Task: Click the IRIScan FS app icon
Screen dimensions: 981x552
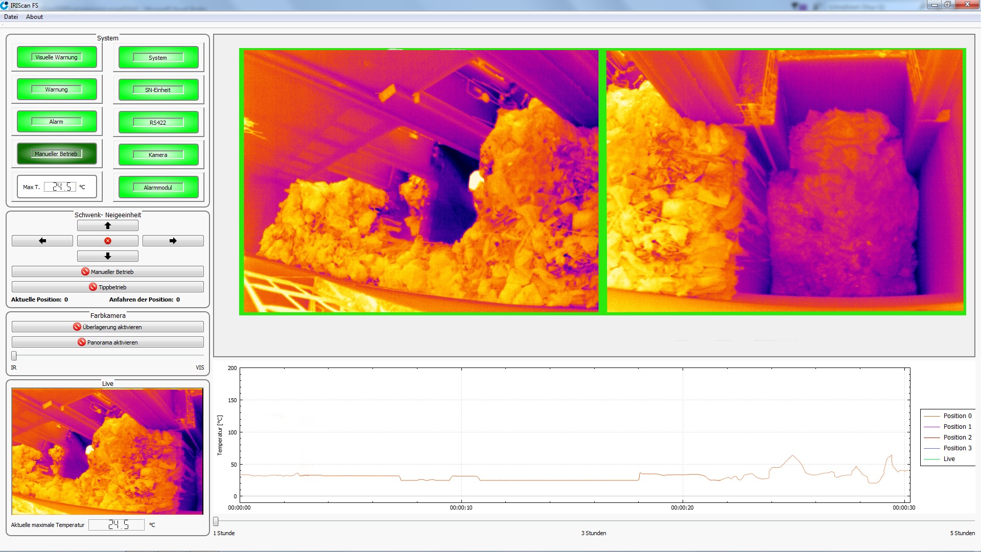Action: [5, 5]
